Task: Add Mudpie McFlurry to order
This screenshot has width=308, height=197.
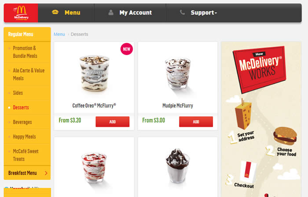Action: point(196,122)
